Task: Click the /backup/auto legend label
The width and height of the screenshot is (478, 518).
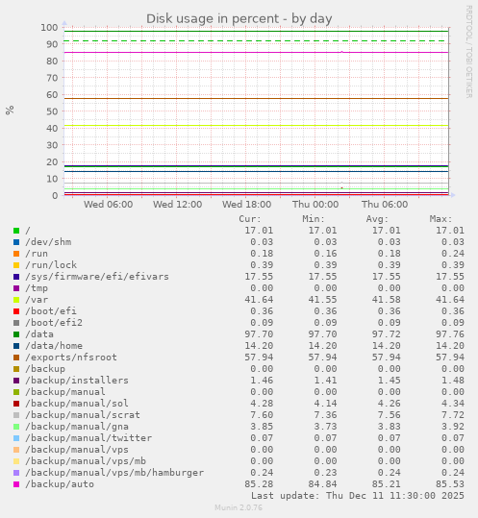Action: [60, 484]
